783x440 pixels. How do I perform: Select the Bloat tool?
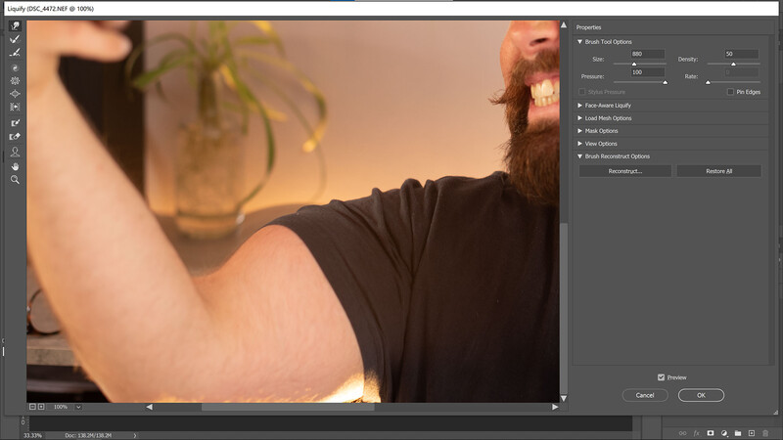click(15, 93)
